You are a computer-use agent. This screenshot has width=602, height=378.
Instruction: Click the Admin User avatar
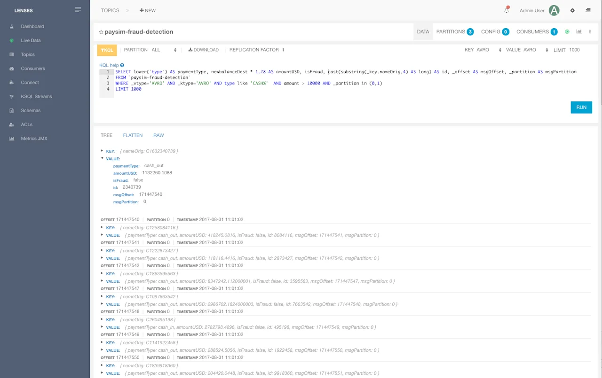pos(554,10)
